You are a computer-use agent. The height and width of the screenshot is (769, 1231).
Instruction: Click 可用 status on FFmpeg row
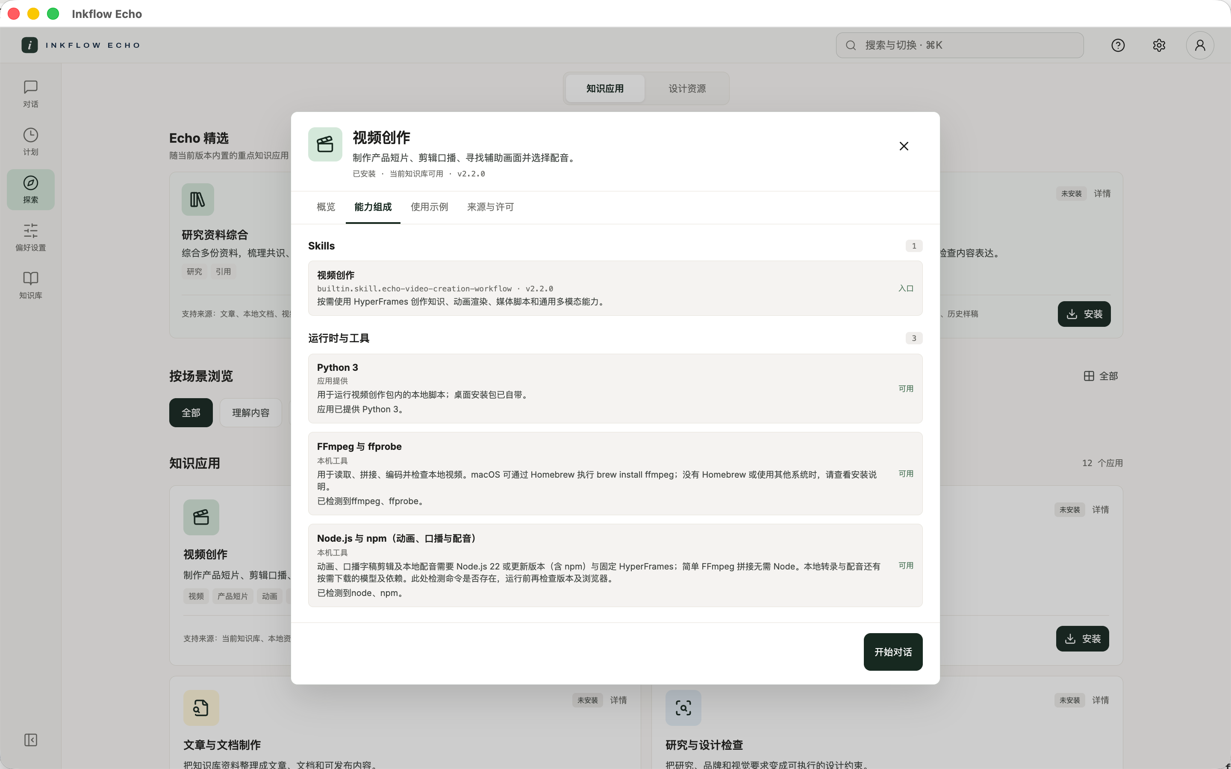[905, 473]
